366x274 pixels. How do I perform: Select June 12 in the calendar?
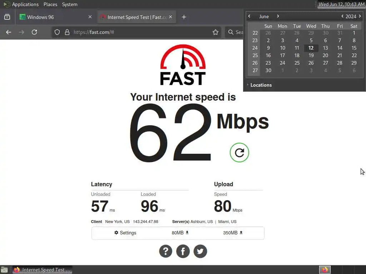tap(311, 48)
